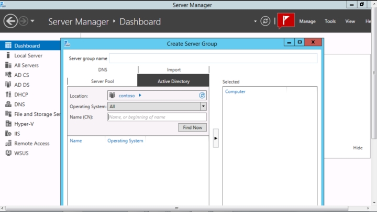The width and height of the screenshot is (377, 212).
Task: Select Local Server in sidebar
Action: click(28, 55)
